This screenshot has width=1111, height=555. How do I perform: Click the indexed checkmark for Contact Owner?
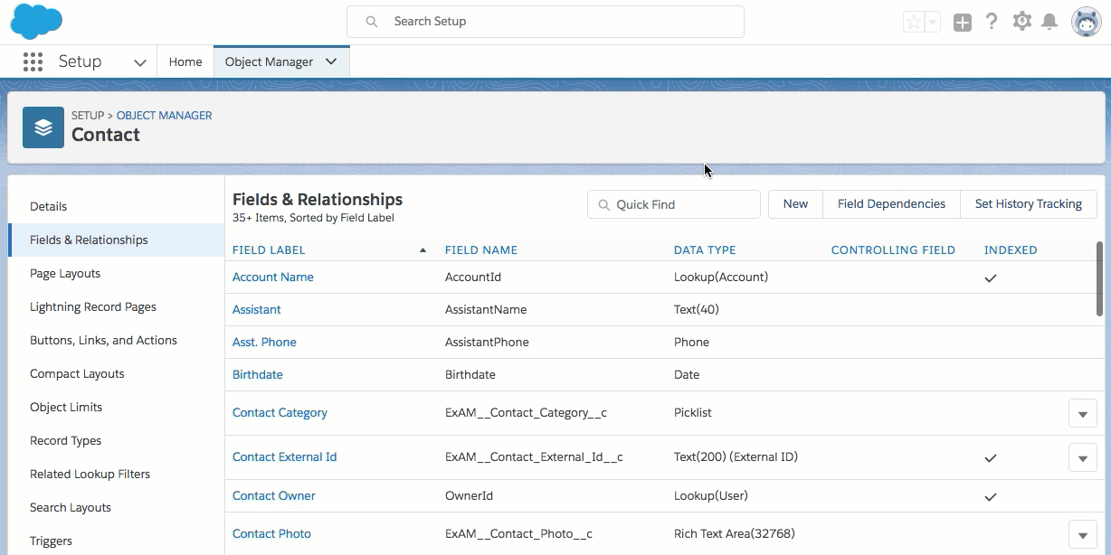991,497
